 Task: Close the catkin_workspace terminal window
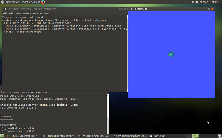(127, 9)
